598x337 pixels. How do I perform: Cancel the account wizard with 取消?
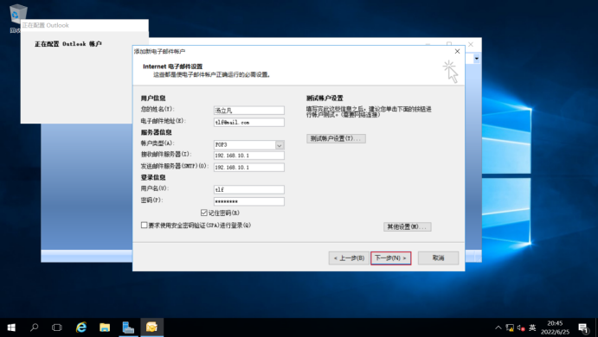coord(438,258)
